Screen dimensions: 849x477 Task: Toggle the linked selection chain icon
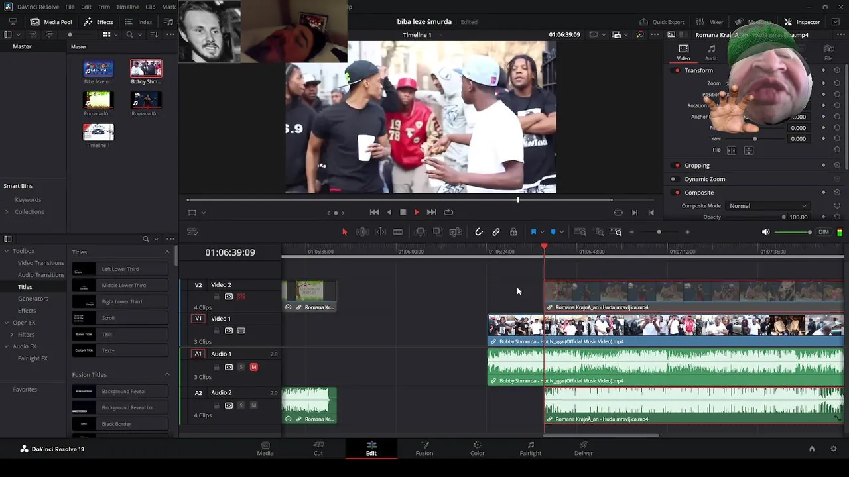click(x=496, y=232)
